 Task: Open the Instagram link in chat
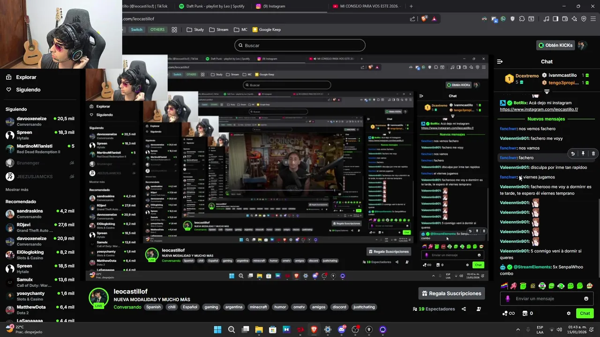click(x=539, y=110)
